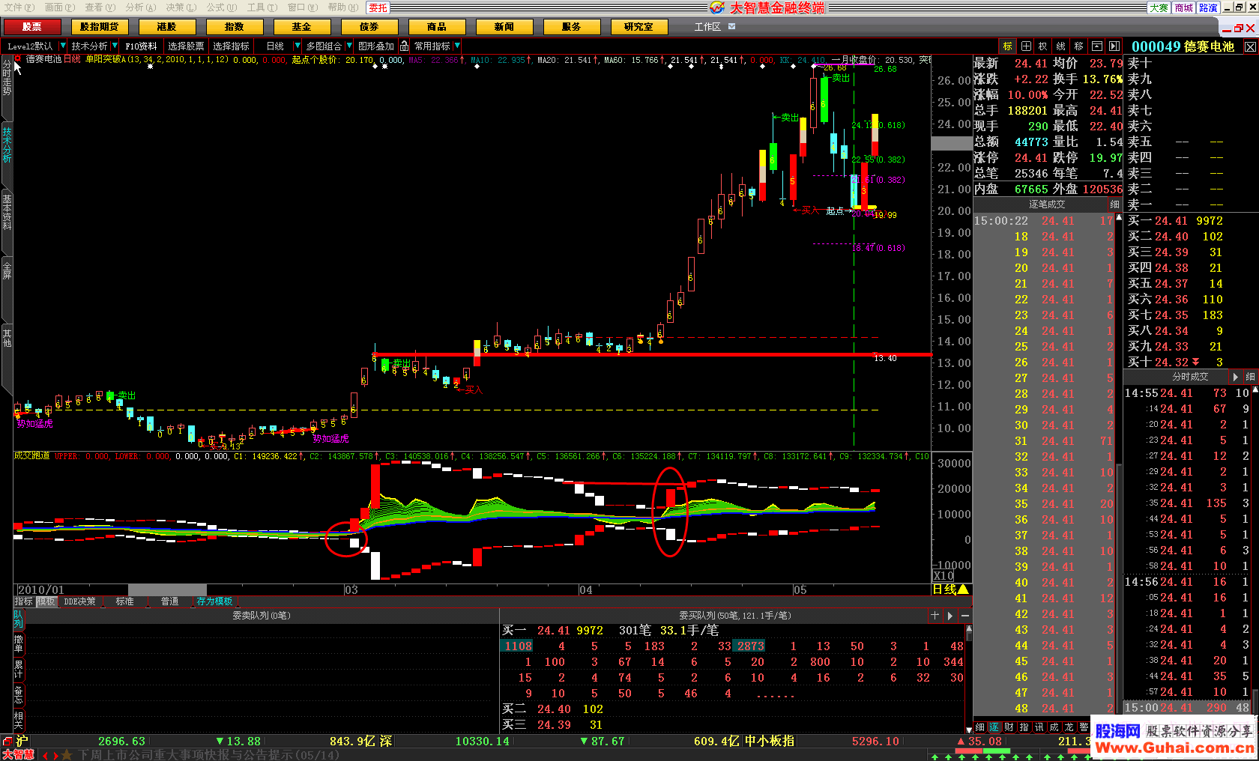Click the play arrow beside 分时成交
1259x761 pixels.
[1236, 377]
